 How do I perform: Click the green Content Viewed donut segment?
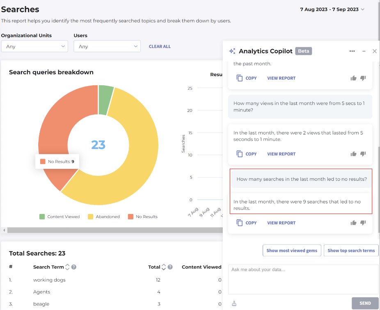click(x=105, y=100)
